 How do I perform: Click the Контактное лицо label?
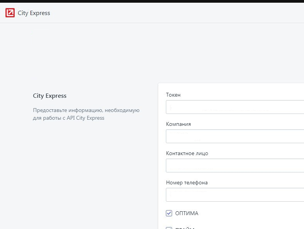[x=187, y=154]
